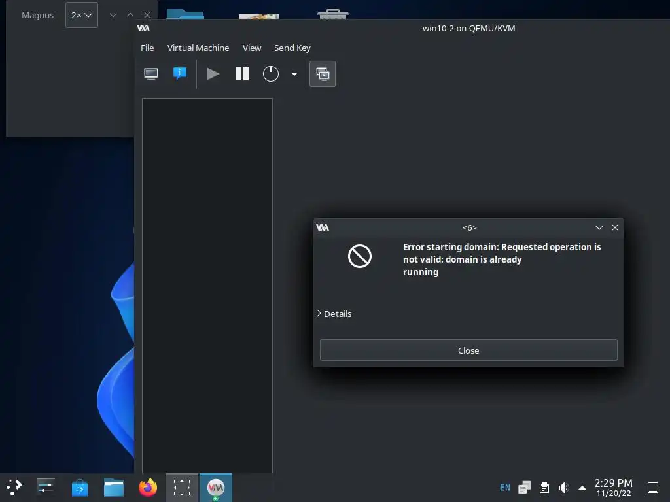670x502 pixels.
Task: Open the screenshot tool in taskbar
Action: pos(182,488)
